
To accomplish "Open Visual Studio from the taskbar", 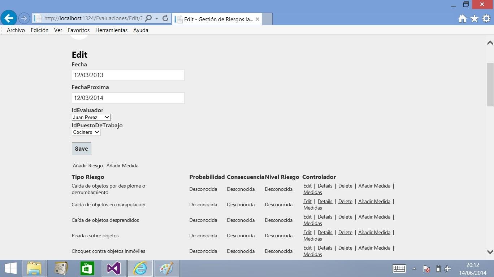I will tap(114, 268).
